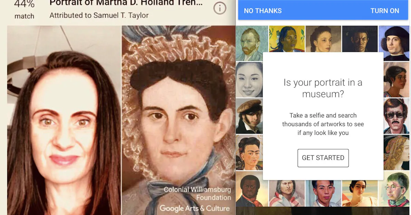This screenshot has height=215, width=411.
Task: Tap the matched bonnet lady painting
Action: pos(178,120)
